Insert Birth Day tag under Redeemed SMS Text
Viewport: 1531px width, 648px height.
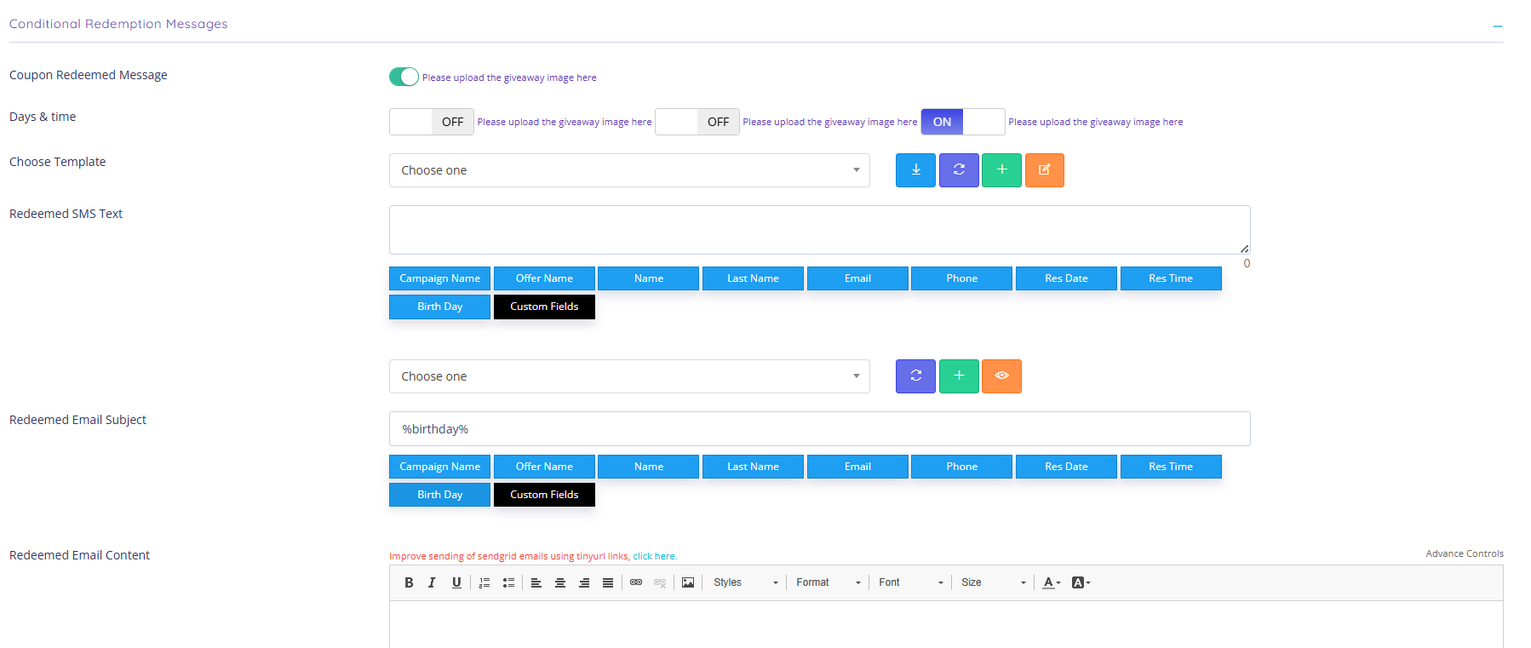[439, 307]
